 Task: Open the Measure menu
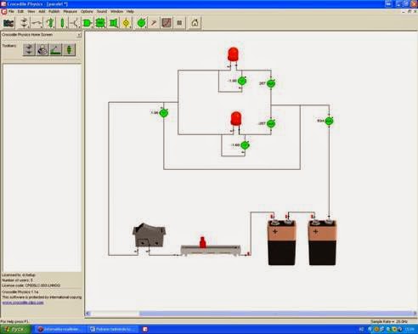(x=71, y=12)
